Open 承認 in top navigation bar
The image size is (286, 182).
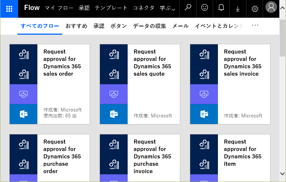click(x=84, y=8)
